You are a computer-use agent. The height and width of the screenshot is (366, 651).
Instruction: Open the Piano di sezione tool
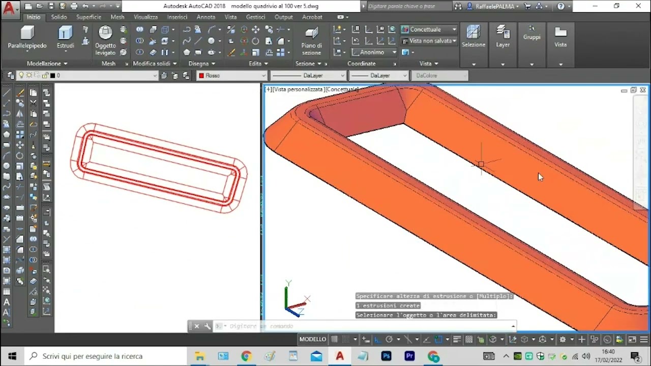tap(311, 41)
